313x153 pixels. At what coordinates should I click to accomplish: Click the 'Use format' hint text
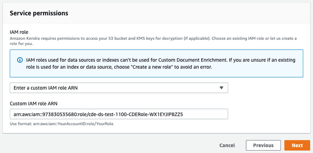(x=61, y=124)
